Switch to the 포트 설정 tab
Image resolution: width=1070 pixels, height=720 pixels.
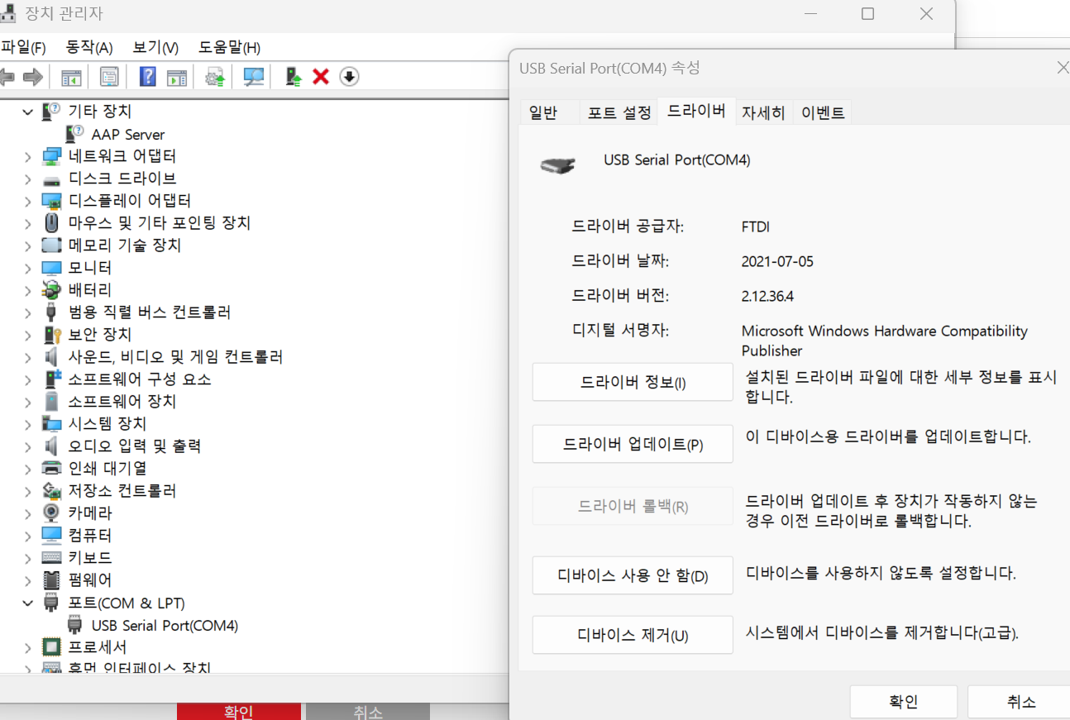click(x=619, y=113)
